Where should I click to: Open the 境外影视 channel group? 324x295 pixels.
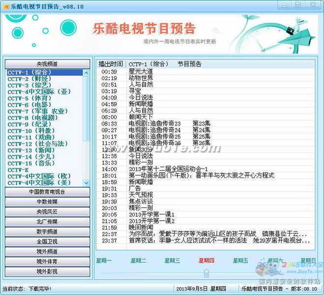(47, 271)
